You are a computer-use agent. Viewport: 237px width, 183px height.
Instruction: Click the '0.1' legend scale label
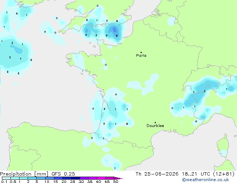point(4,182)
